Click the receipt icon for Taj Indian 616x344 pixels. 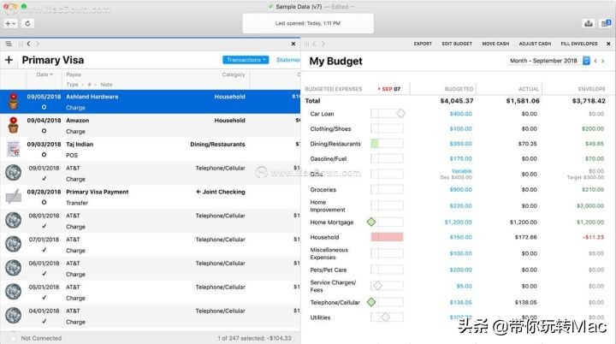pyautogui.click(x=14, y=149)
